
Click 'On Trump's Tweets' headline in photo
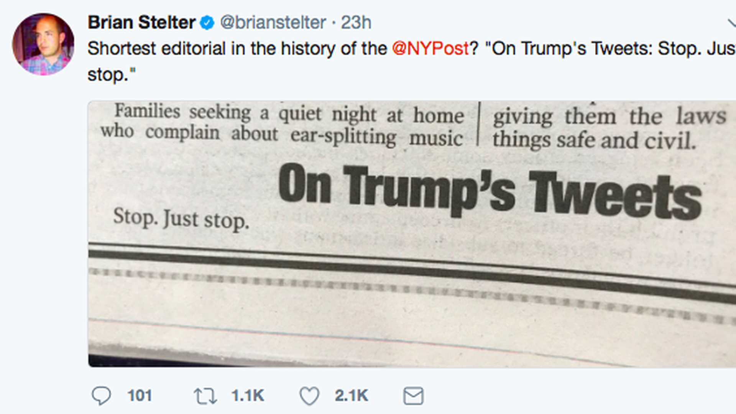[x=490, y=191]
